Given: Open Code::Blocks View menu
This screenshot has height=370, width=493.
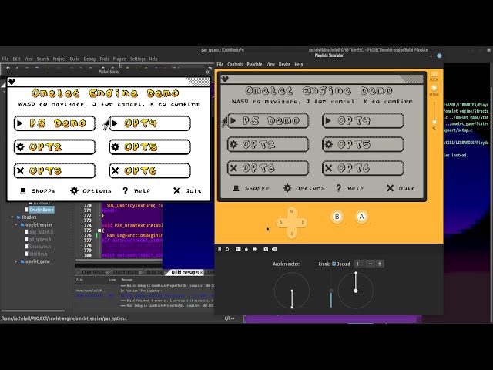Looking at the screenshot, I should [29, 59].
